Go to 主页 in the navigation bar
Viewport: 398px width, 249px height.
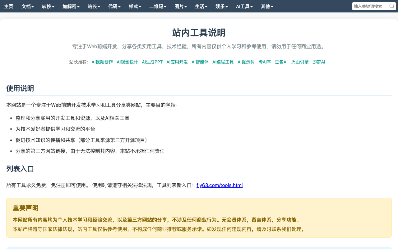tap(9, 6)
